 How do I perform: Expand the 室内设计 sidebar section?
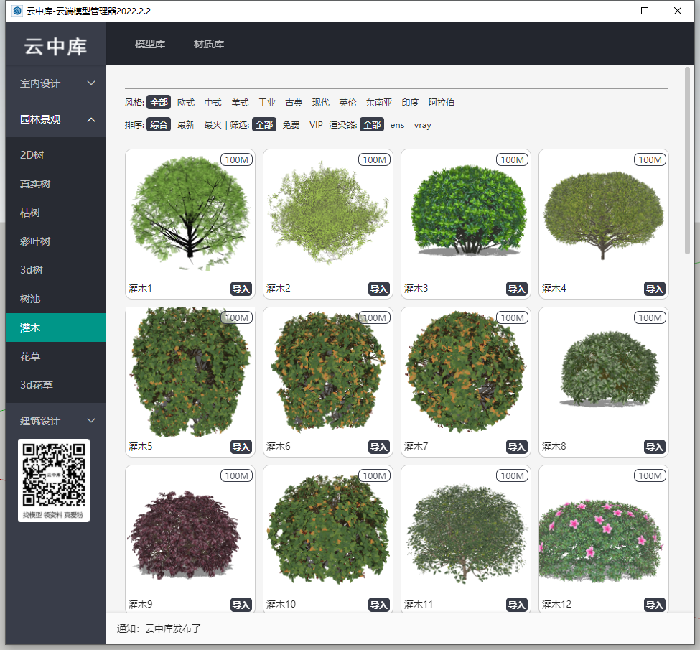point(56,83)
